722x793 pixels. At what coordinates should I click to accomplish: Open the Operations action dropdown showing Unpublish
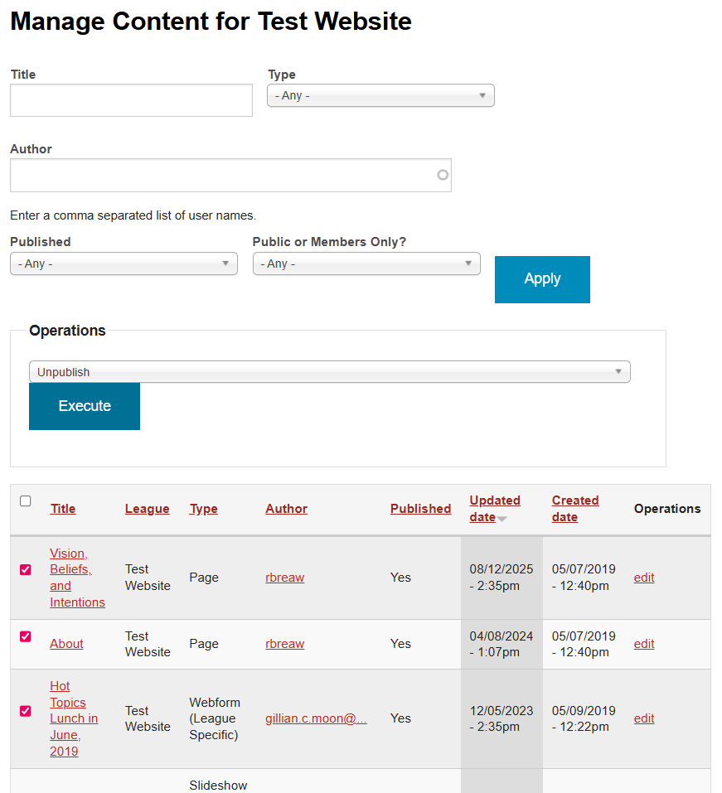[x=329, y=371]
